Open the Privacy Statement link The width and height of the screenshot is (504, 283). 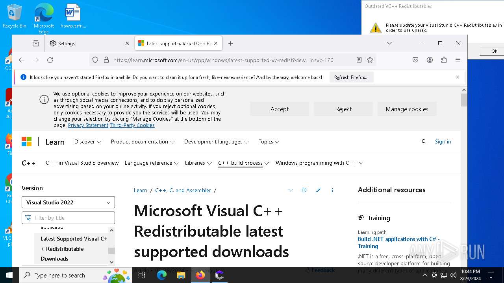(x=88, y=125)
